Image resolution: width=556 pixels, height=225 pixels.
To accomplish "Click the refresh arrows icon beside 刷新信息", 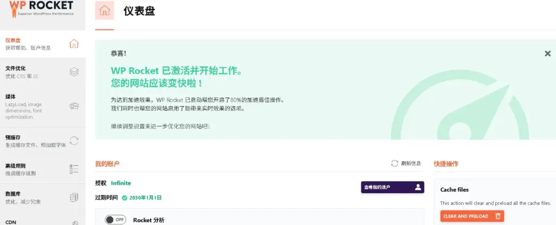I will click(x=394, y=163).
